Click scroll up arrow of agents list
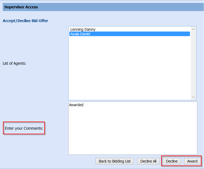This screenshot has height=169, width=204. pos(193,29)
